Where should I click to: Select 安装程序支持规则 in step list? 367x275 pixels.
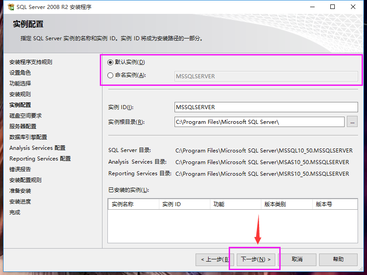(31, 62)
